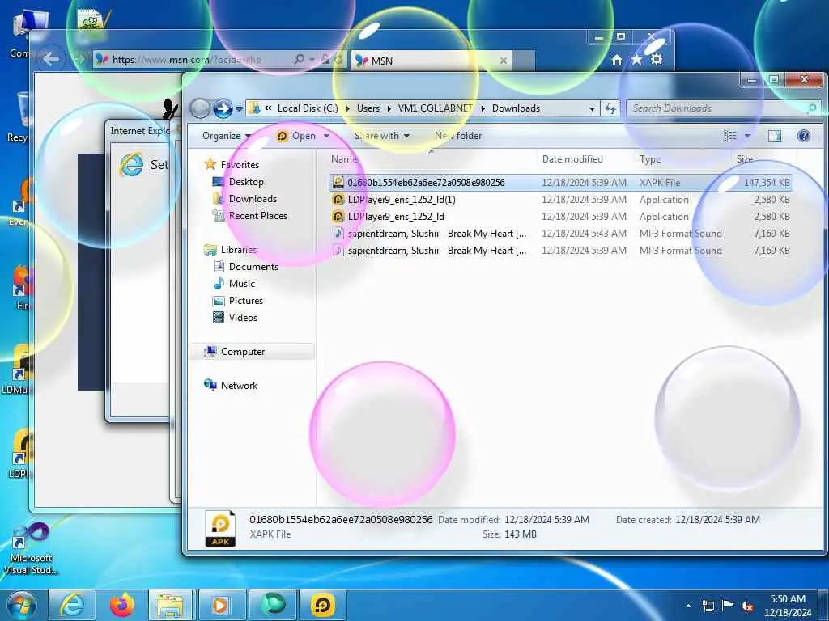829x621 pixels.
Task: Click Libraries in the navigation pane
Action: [239, 250]
